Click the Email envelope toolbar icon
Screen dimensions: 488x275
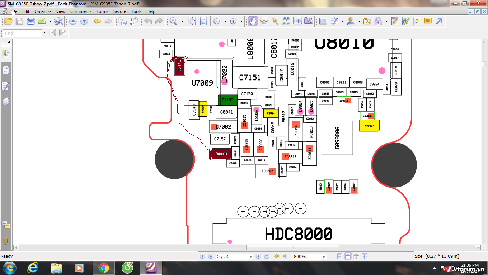[42, 21]
